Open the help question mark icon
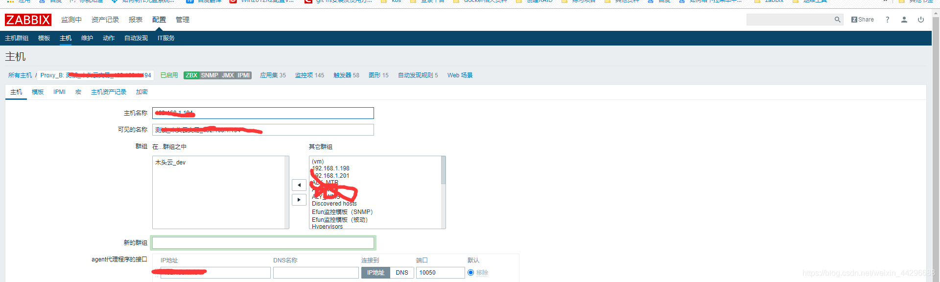 [x=887, y=20]
